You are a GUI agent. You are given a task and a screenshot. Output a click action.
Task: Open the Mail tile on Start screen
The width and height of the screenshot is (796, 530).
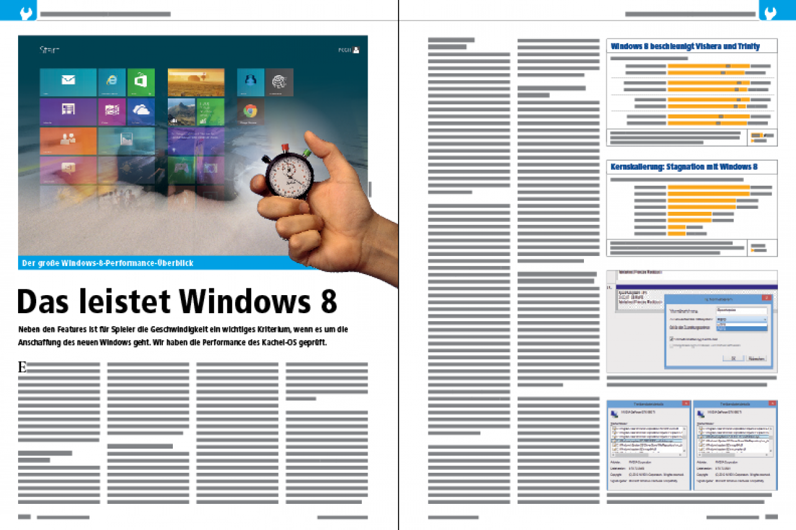point(68,82)
